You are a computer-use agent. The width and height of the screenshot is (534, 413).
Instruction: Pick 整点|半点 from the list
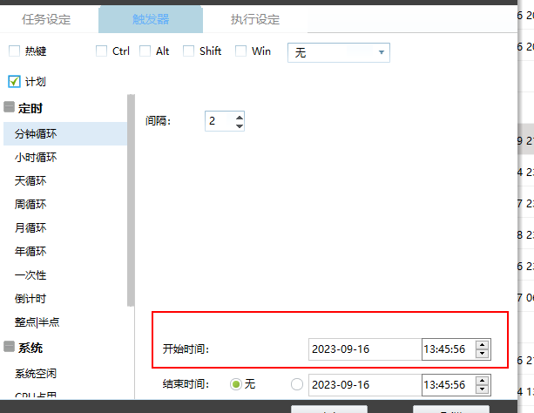pos(36,322)
